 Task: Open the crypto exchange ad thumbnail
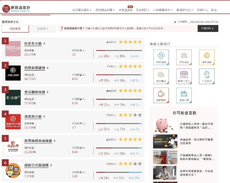tap(165, 141)
